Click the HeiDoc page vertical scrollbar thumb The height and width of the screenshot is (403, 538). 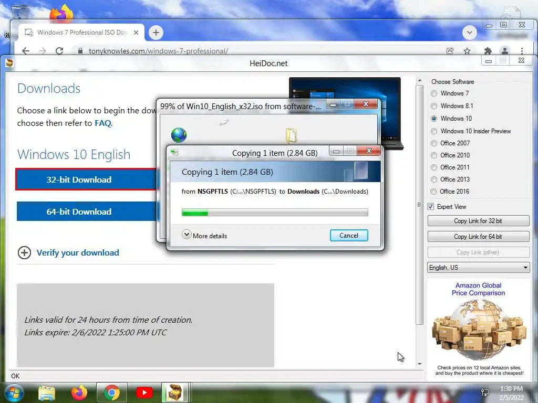pos(420,205)
